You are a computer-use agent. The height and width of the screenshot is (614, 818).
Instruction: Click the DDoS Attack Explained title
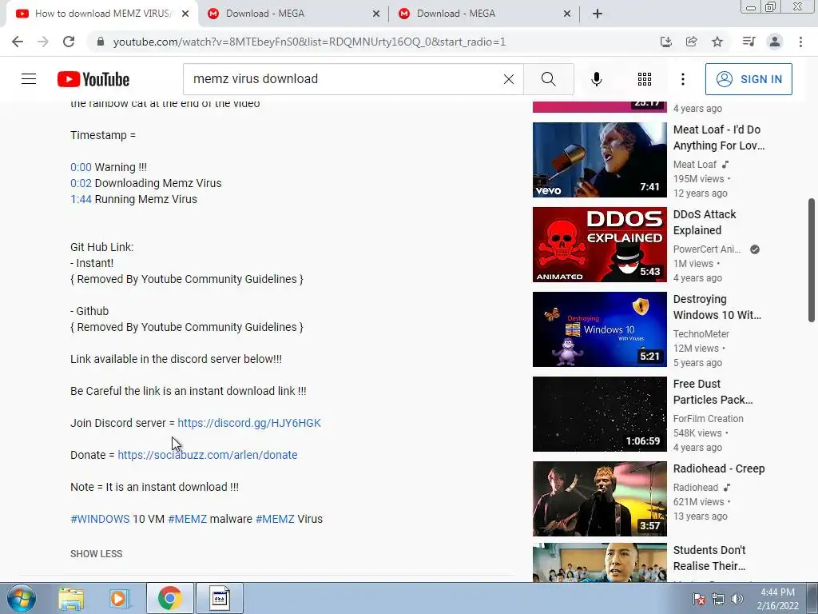click(x=705, y=222)
